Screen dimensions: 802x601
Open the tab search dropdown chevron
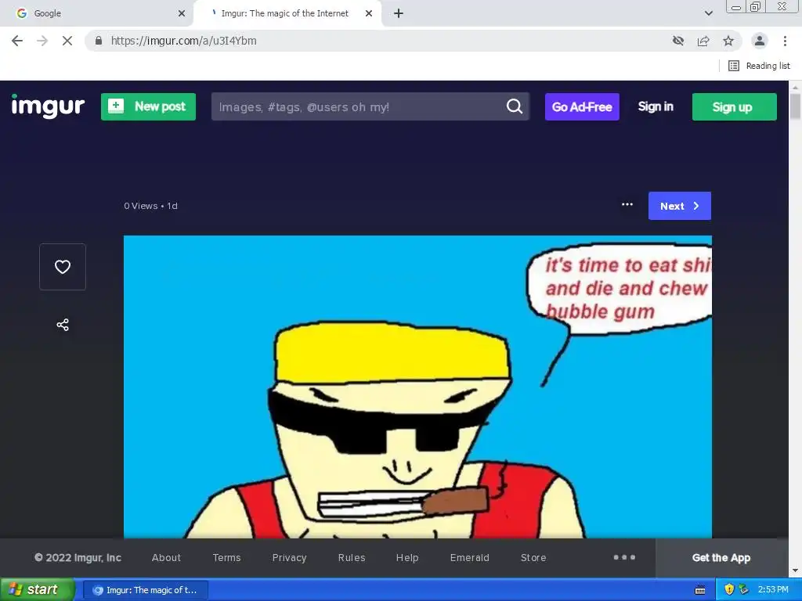click(x=708, y=13)
